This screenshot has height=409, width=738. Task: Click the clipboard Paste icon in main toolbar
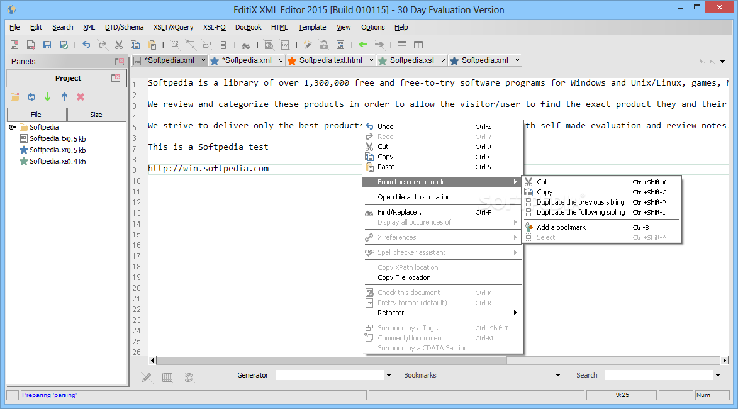pyautogui.click(x=152, y=45)
